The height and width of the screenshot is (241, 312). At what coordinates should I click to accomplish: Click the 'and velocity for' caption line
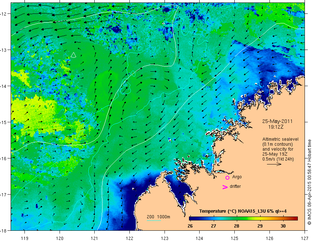coord(278,149)
